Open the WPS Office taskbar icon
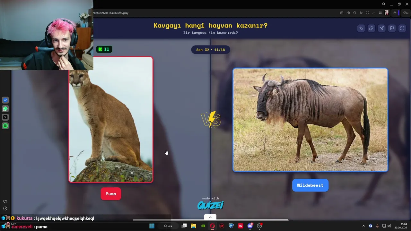The image size is (411, 231). [240, 226]
